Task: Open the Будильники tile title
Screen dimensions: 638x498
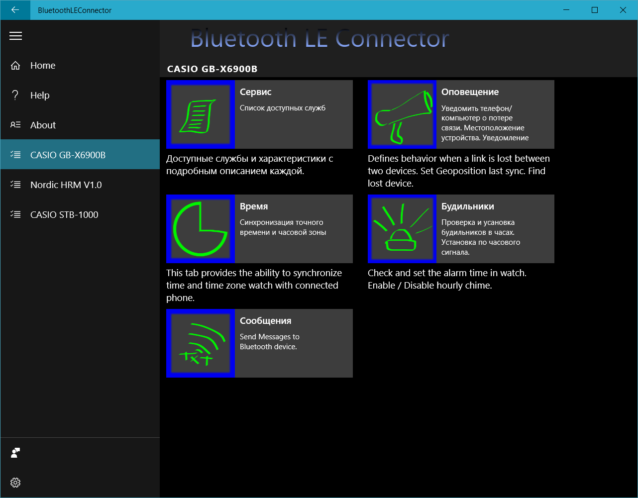Action: click(x=468, y=206)
